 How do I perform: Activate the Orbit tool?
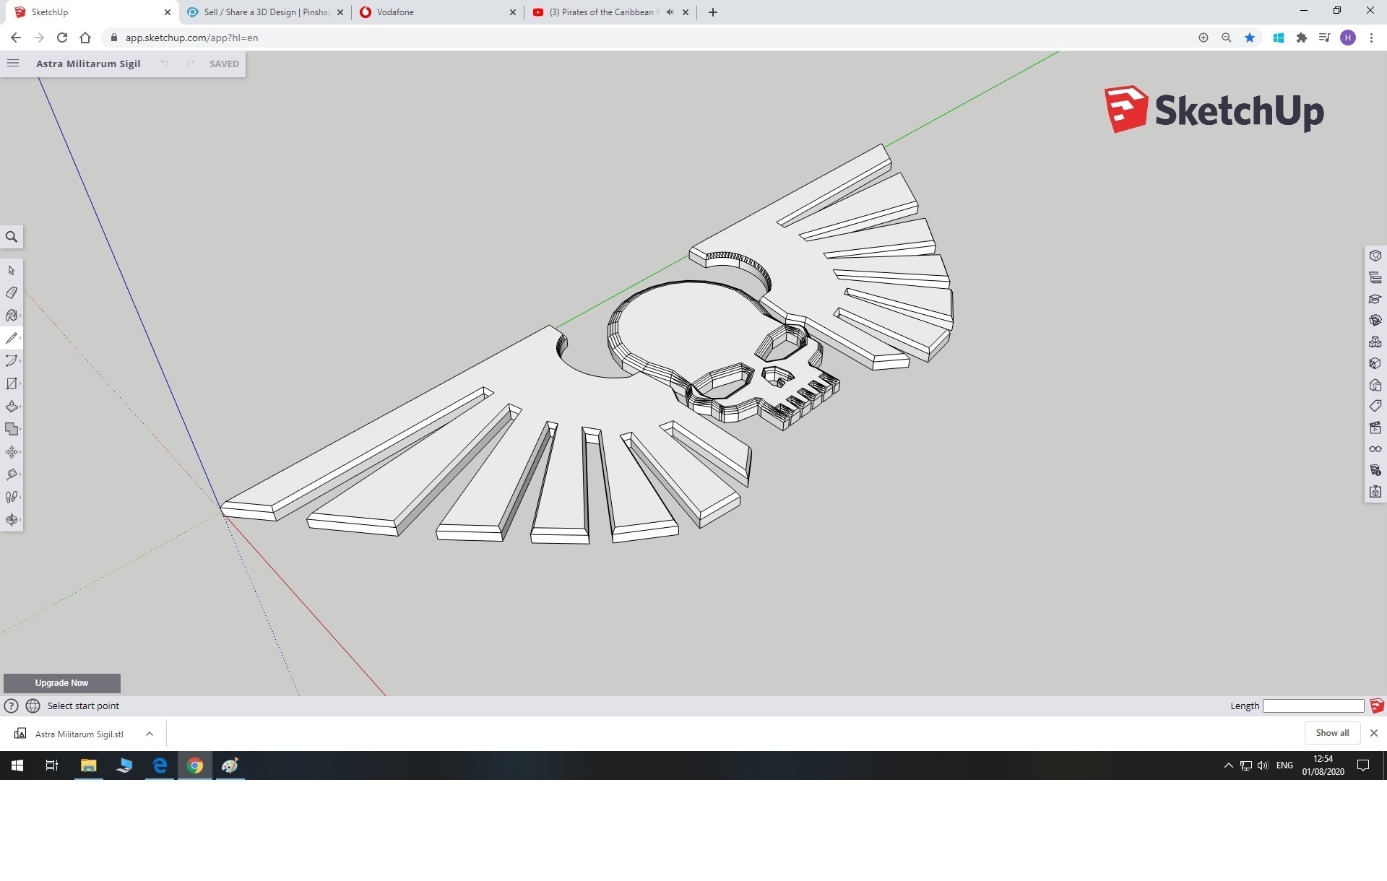(12, 520)
